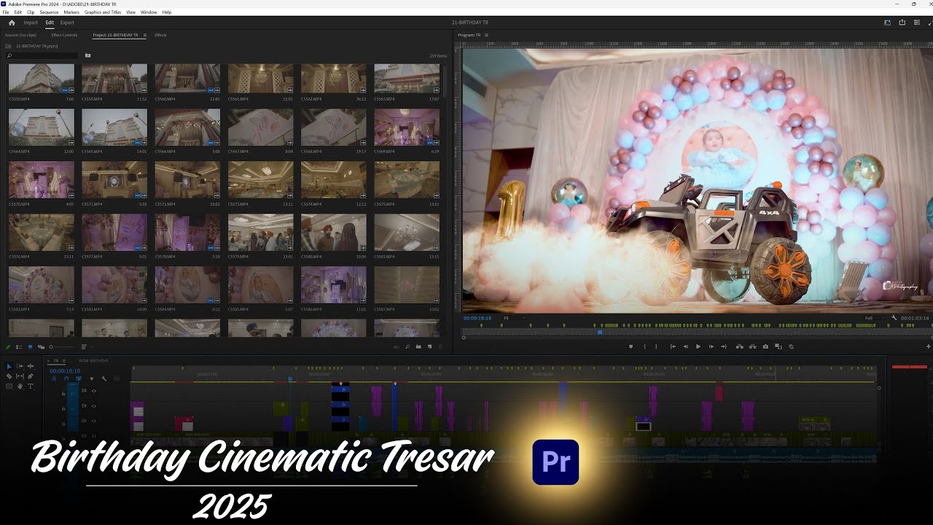Switch Project panel to Icon View
This screenshot has height=525, width=933.
[30, 346]
